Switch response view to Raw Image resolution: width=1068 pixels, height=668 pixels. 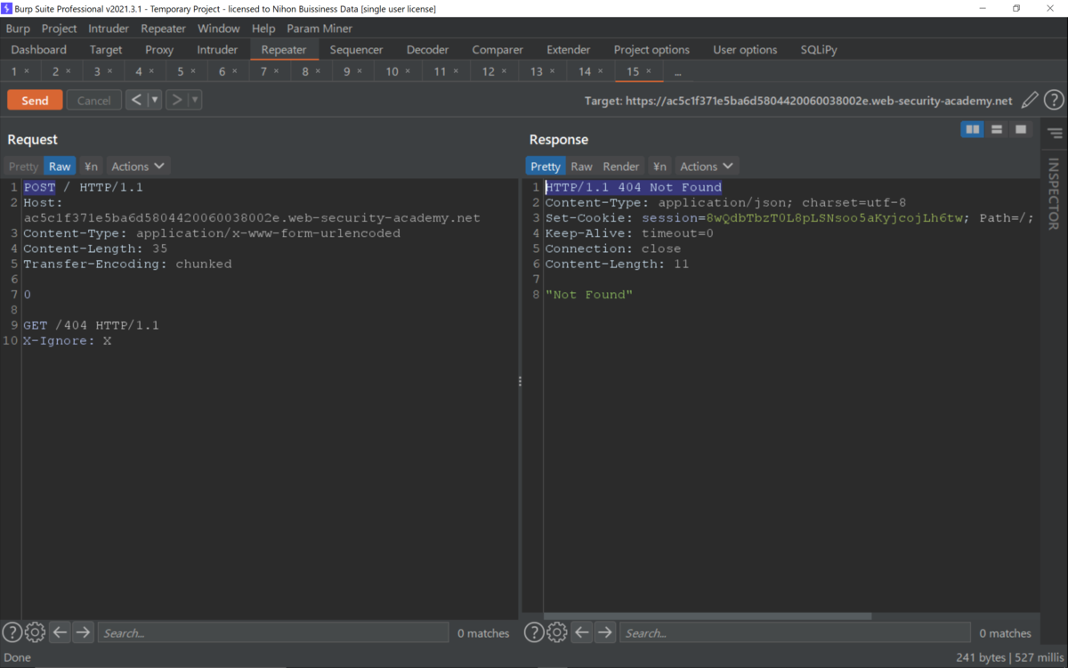(581, 167)
